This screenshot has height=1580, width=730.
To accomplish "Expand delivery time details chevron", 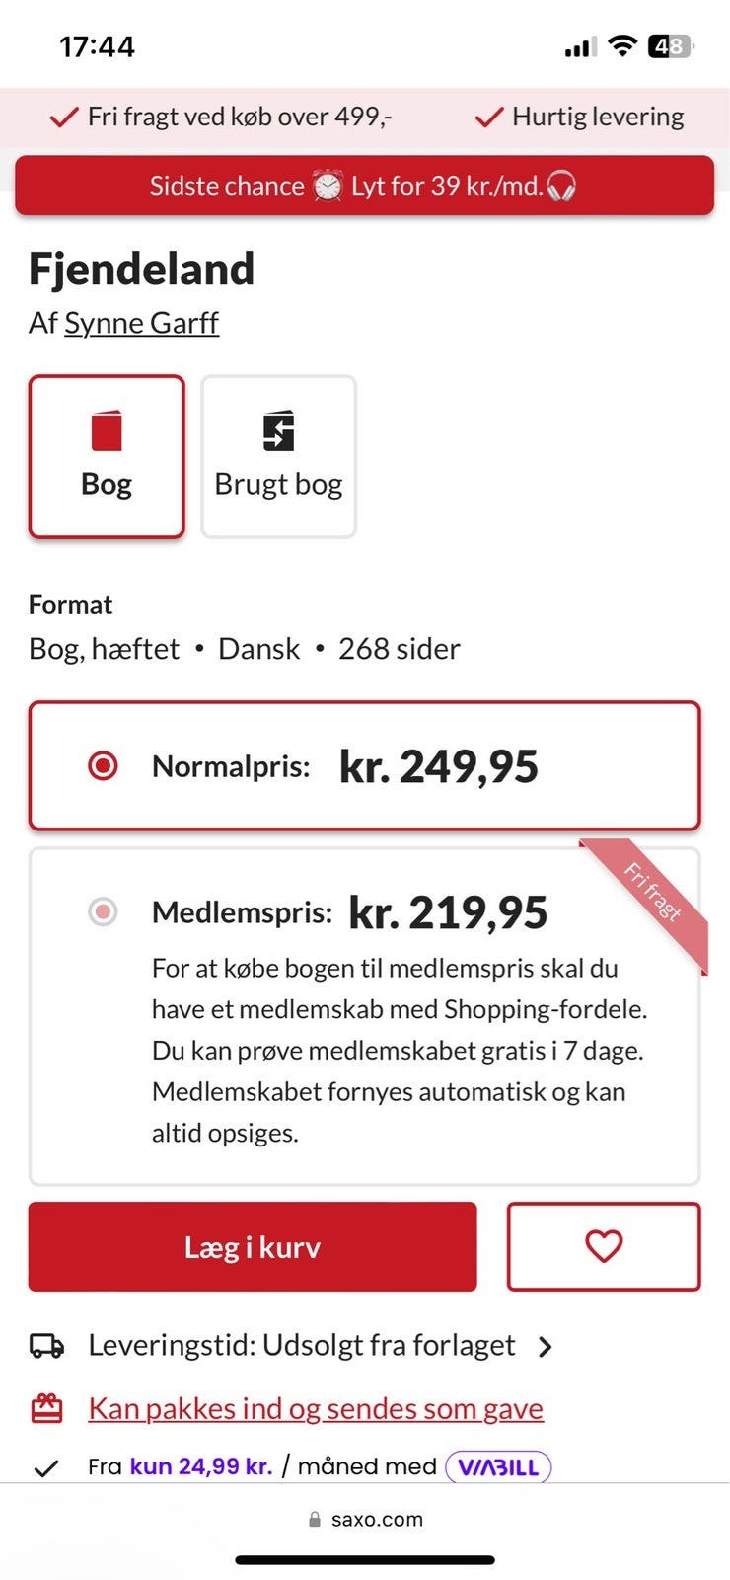I will click(x=545, y=1346).
